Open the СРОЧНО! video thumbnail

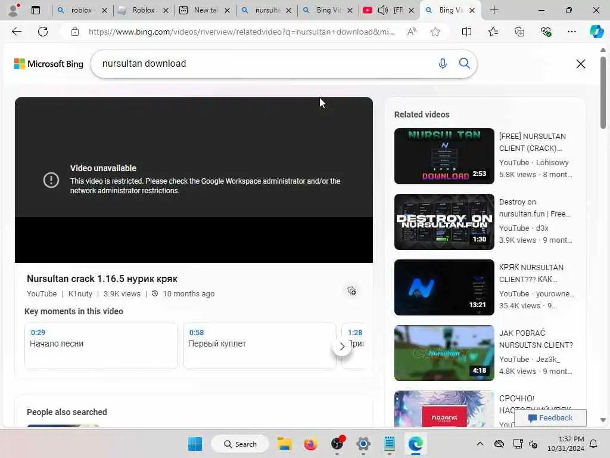pos(444,409)
